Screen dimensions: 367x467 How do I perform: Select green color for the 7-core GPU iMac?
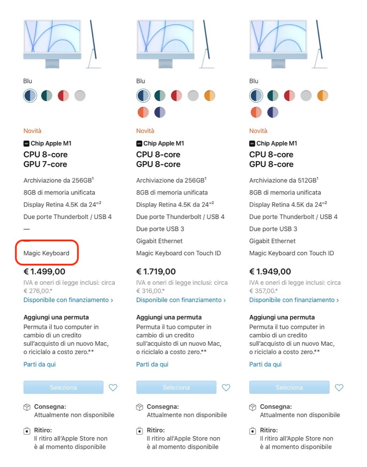pos(47,96)
